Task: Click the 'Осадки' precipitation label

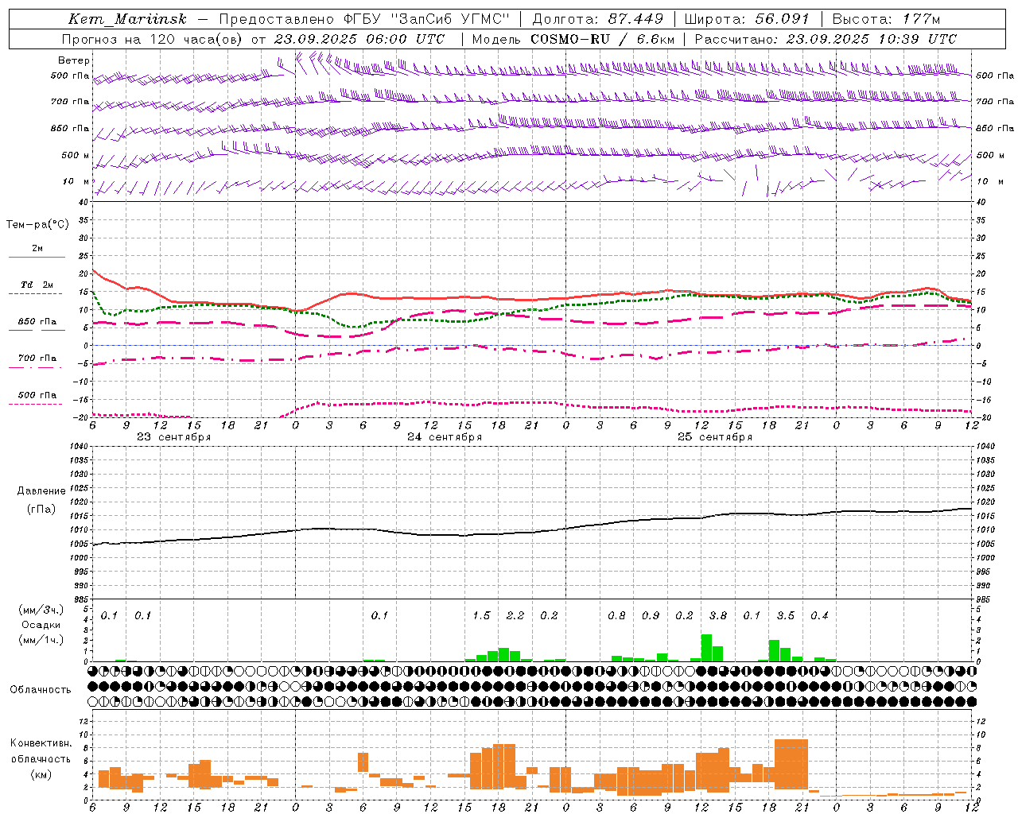Action: tap(41, 625)
